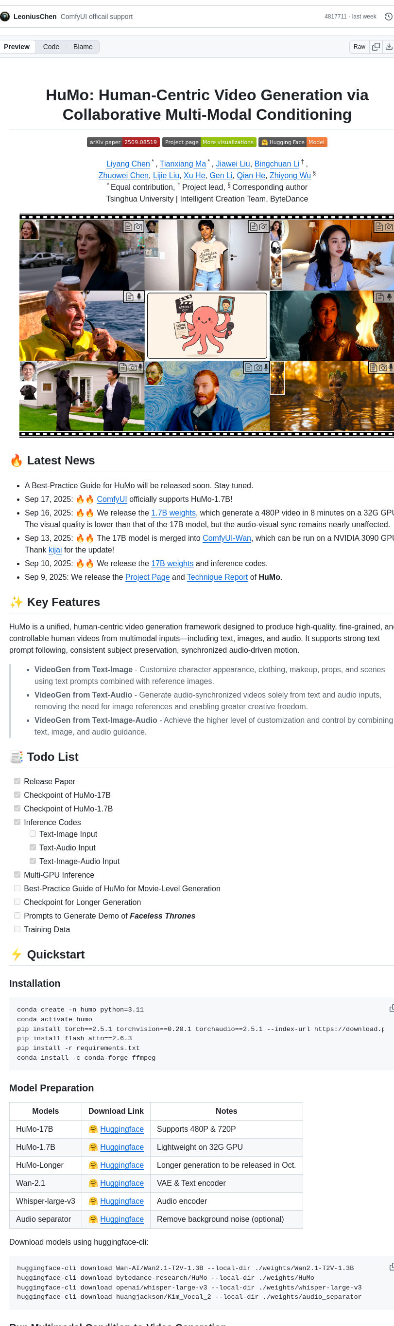Toggle Multi-GPU Inference checkbox

(x=17, y=874)
